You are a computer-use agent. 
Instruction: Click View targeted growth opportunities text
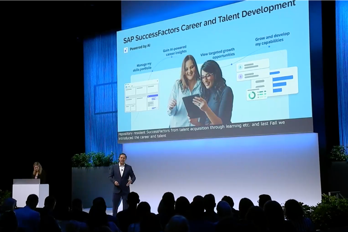(x=217, y=53)
